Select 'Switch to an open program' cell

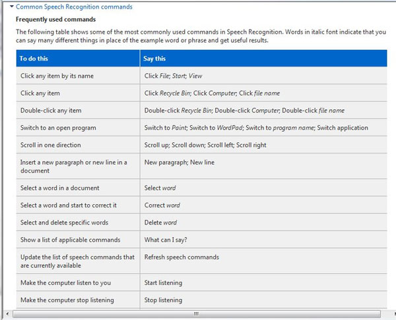click(x=78, y=128)
